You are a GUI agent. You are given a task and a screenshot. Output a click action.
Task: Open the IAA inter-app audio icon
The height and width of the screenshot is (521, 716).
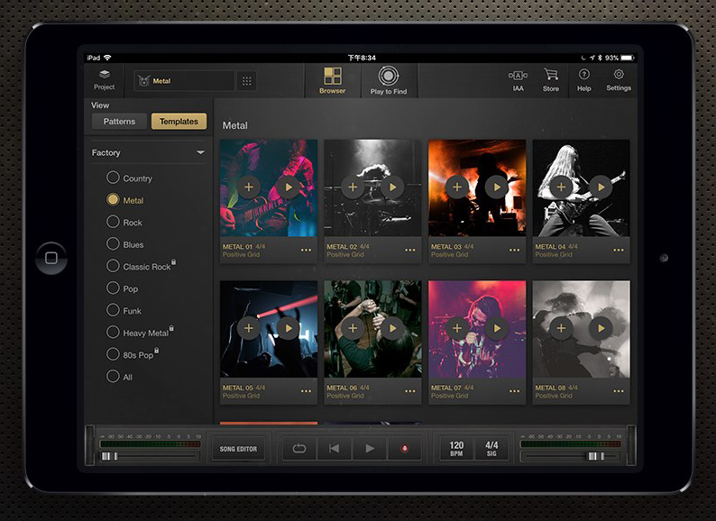click(x=518, y=80)
